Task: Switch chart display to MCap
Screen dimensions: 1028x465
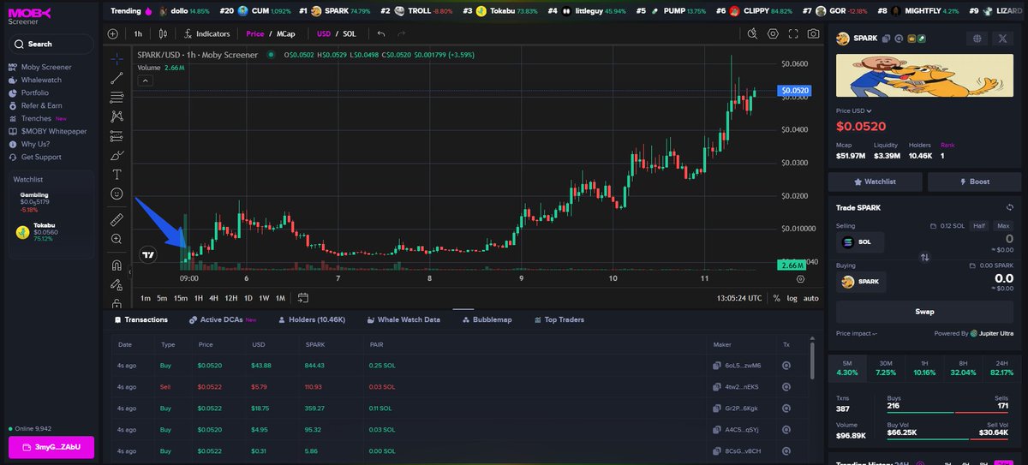Action: click(x=285, y=33)
